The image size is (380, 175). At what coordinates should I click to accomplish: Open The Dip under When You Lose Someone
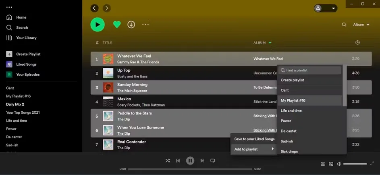click(x=124, y=134)
